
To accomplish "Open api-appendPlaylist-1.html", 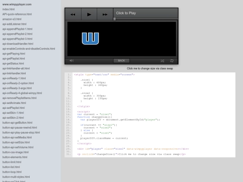I will point(18,29).
